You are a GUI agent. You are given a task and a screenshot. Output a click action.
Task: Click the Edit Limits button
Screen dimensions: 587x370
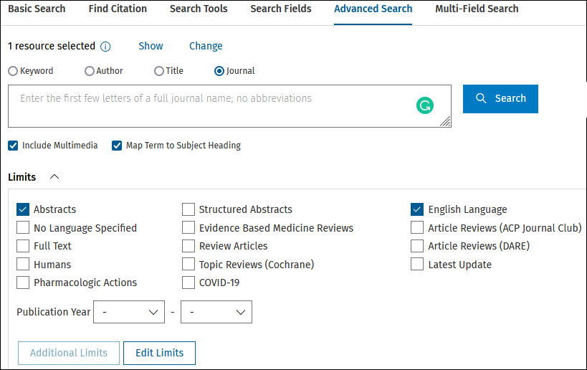(160, 353)
